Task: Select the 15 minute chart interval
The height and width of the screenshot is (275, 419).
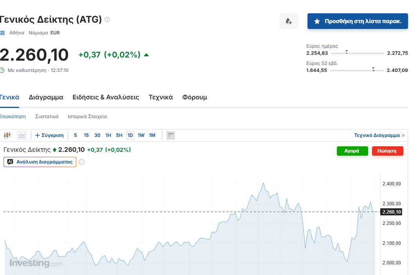Action: 86,135
